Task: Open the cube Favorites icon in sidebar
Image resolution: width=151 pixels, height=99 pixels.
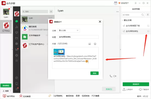Action: [17, 32]
